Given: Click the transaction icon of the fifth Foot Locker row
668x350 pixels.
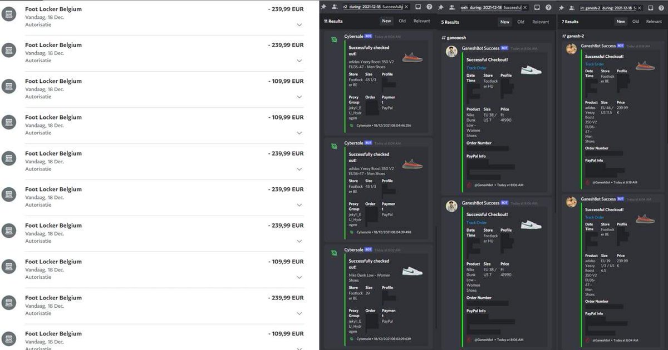Looking at the screenshot, I should pyautogui.click(x=9, y=159).
